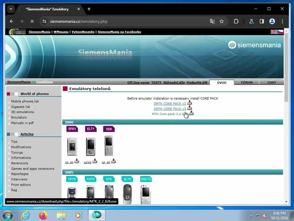Click SMTK CORE PACK v2 link
The image size is (294, 221).
(170, 104)
